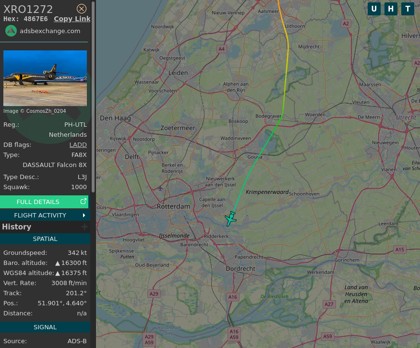Click the A29 road shield near Oud-Beijerland

pos(154,294)
